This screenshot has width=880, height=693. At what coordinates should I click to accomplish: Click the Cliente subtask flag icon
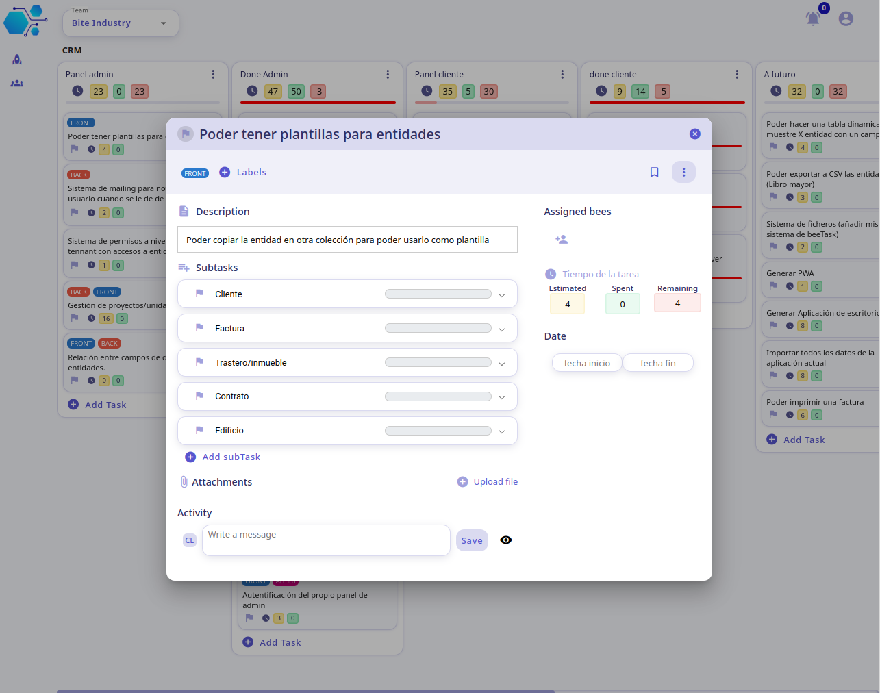199,293
